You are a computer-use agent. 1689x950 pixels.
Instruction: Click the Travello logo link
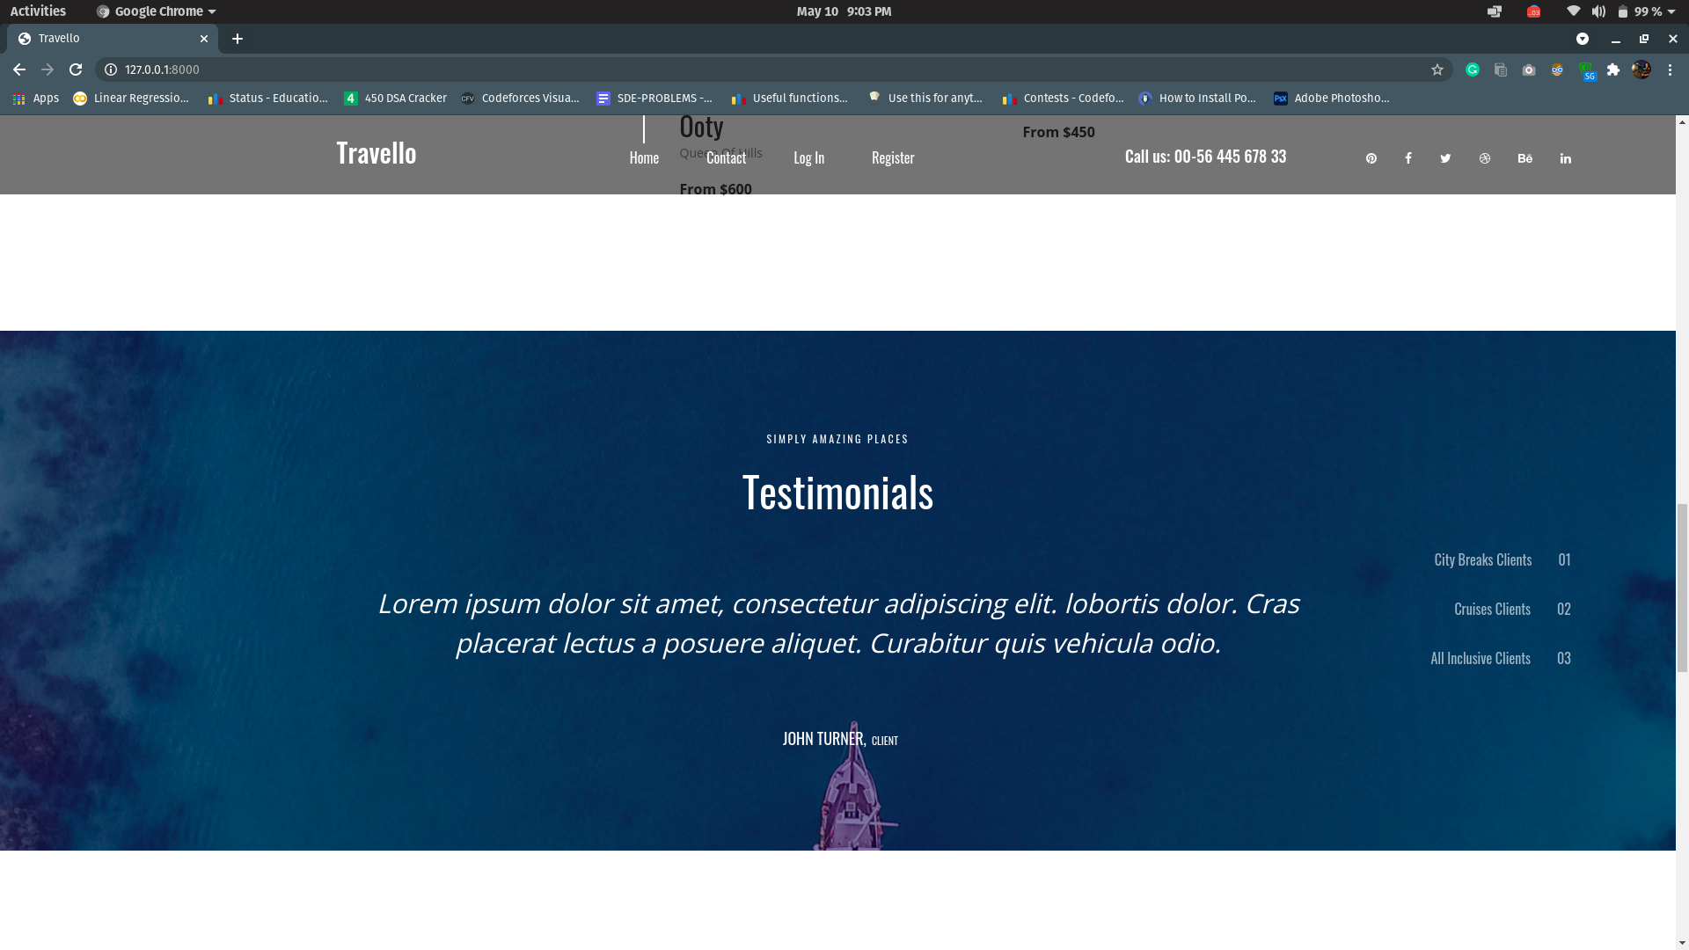pos(377,153)
